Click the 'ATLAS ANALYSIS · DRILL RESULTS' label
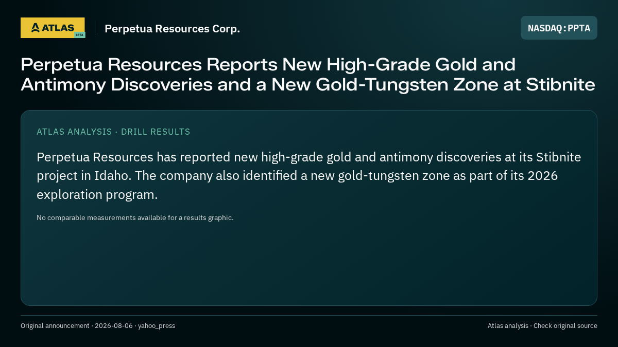Image resolution: width=618 pixels, height=347 pixels. tap(113, 132)
